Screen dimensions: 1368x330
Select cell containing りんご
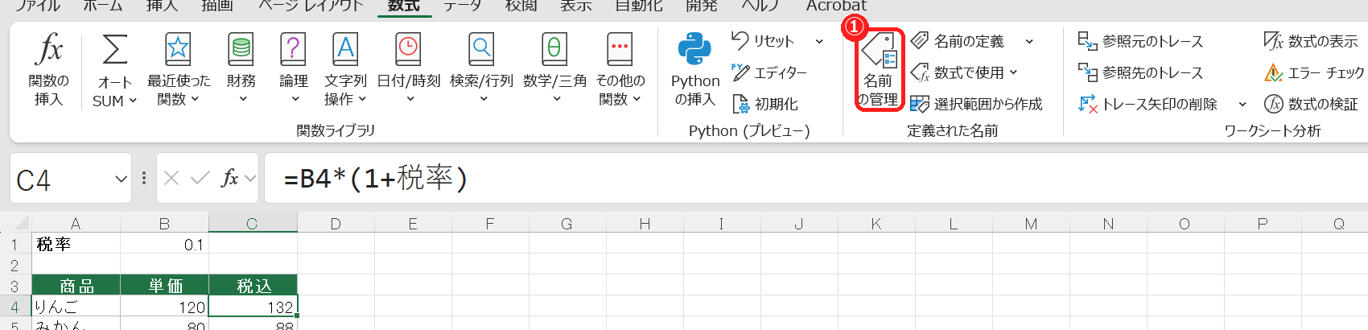[x=76, y=307]
